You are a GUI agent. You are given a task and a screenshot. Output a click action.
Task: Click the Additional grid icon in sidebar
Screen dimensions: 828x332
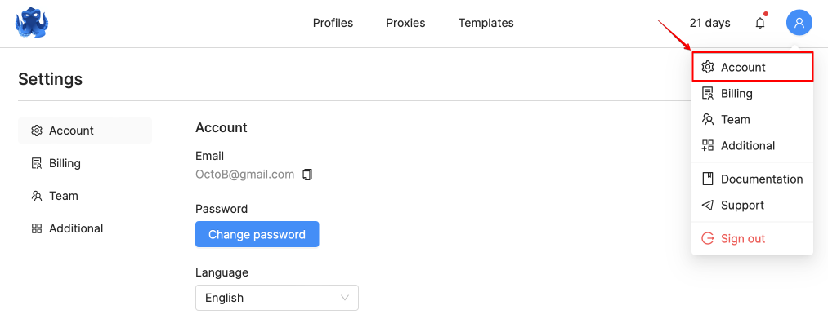37,228
